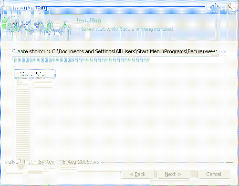This screenshot has height=186, width=239.
Task: Click the Show details button
Action: 35,74
